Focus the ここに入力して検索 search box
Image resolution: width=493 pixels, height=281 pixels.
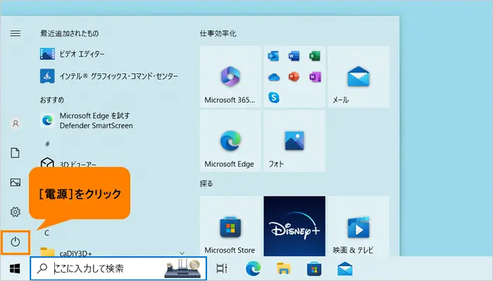[118, 268]
